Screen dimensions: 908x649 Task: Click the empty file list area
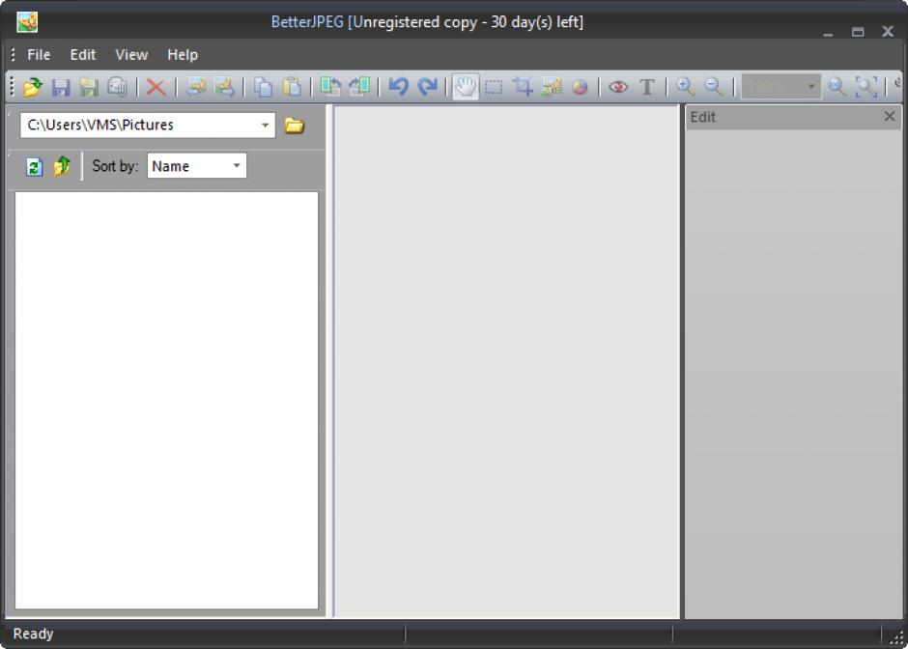[166, 400]
